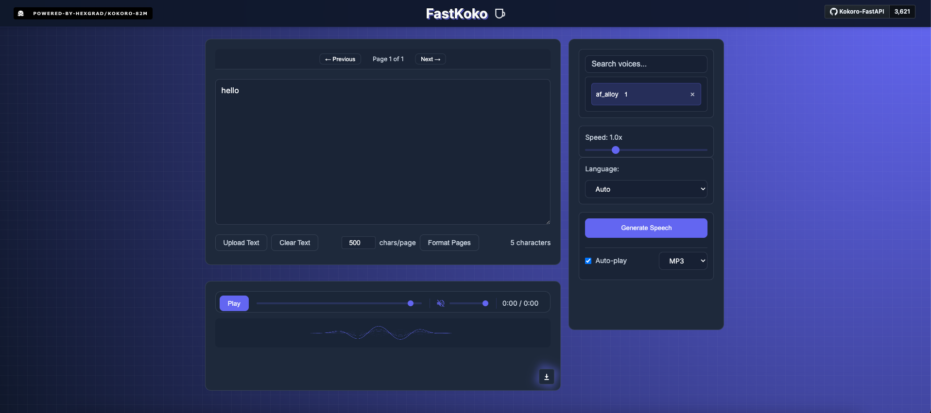Go to the Previous page
This screenshot has width=931, height=413.
(340, 59)
